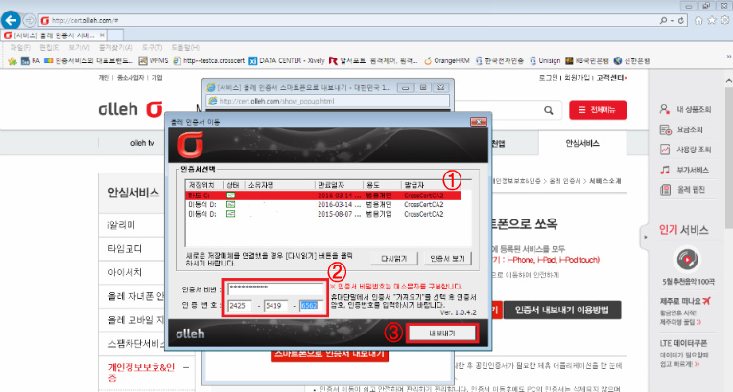Viewport: 733px width, 392px height.
Task: Open the address bar search magnifier
Action: point(663,20)
